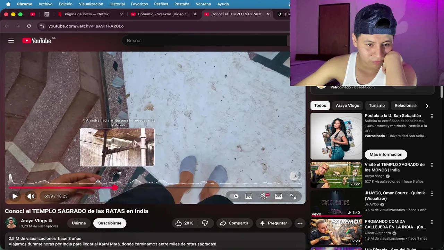Screen dimensions: 444x250
Task: Like the video with 28 K thumbs up
Action: [x=184, y=223]
